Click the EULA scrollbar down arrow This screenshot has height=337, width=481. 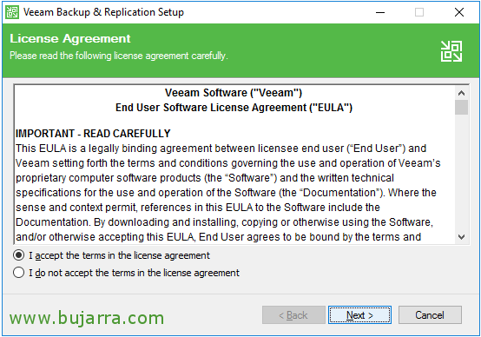(x=461, y=237)
